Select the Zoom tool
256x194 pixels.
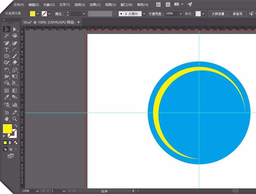(15, 119)
